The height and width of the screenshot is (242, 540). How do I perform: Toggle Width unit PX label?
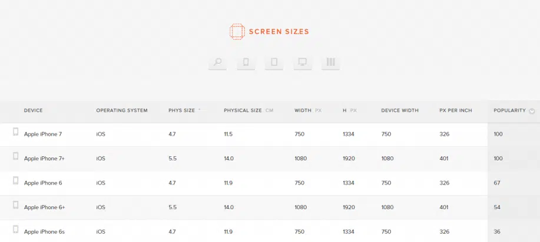(x=318, y=110)
